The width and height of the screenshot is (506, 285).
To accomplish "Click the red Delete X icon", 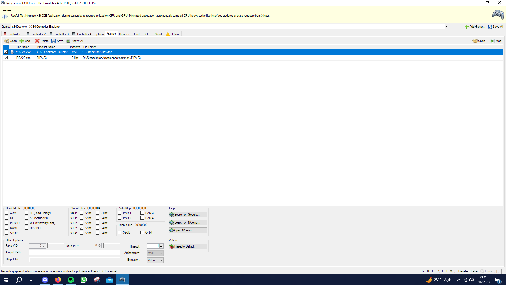I will pyautogui.click(x=37, y=41).
